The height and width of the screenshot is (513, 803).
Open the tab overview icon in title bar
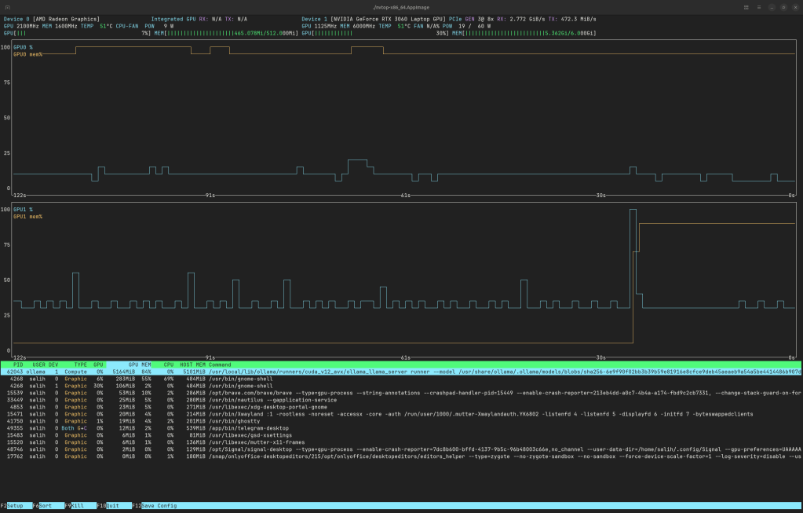click(x=746, y=7)
